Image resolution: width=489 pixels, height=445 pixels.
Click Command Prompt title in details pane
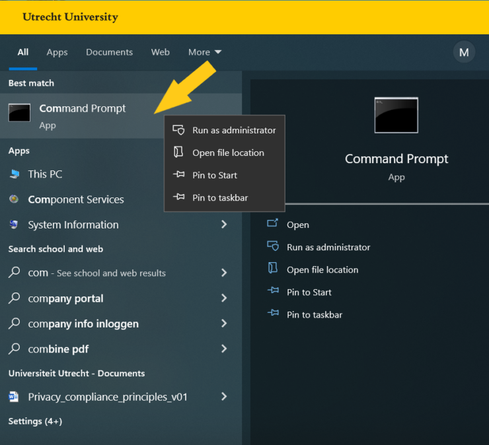point(396,159)
